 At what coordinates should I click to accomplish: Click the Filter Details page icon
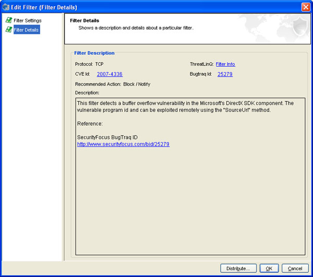(x=9, y=30)
